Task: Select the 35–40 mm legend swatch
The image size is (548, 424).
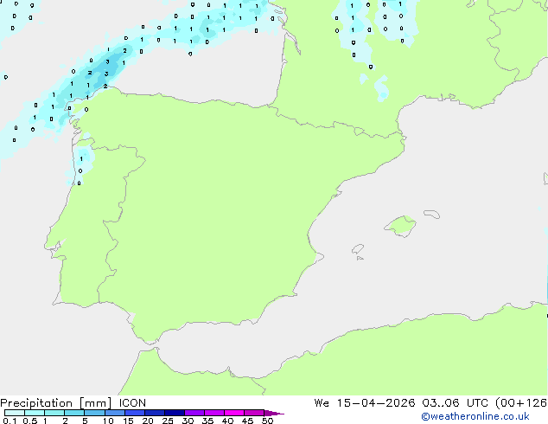Action: point(214,413)
